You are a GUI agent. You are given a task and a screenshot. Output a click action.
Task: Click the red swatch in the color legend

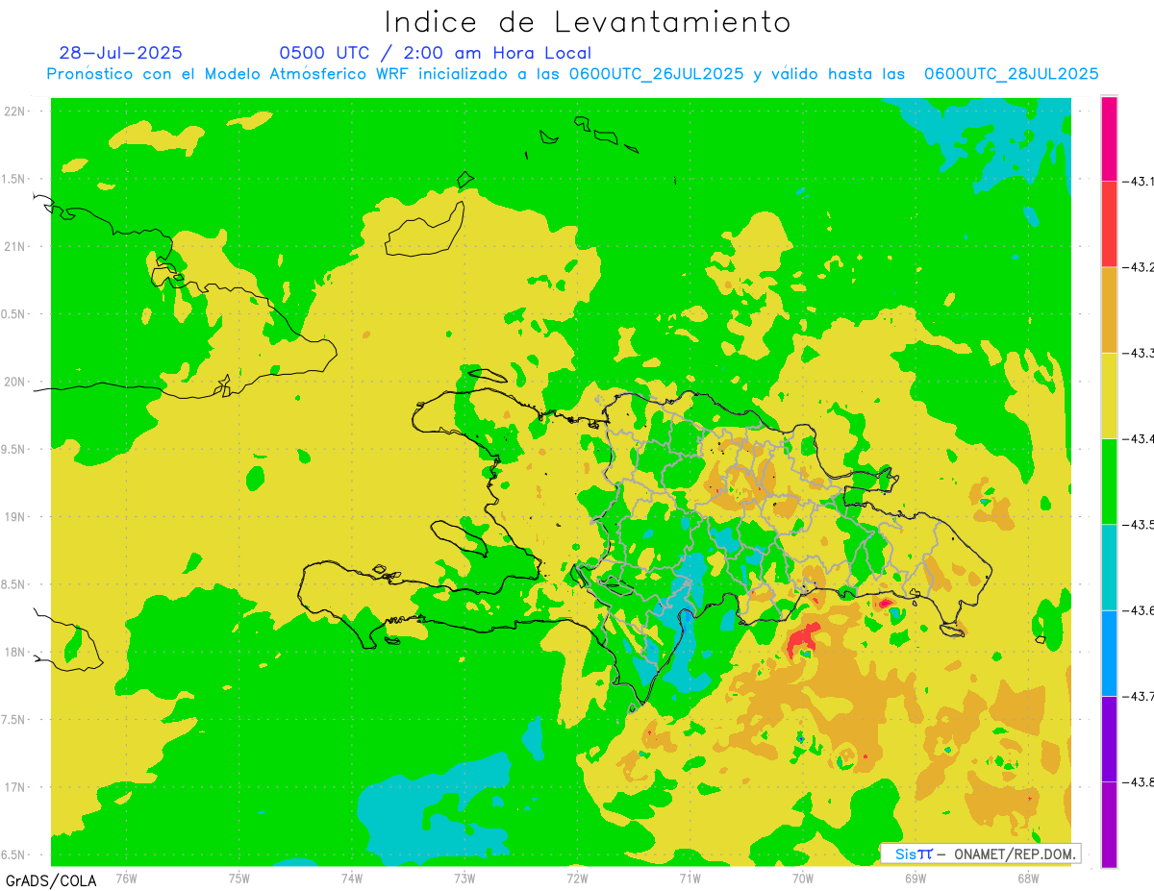(x=1109, y=224)
